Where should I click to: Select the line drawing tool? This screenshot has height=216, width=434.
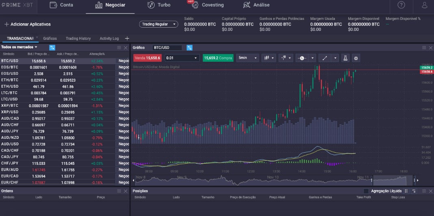[x=325, y=58]
